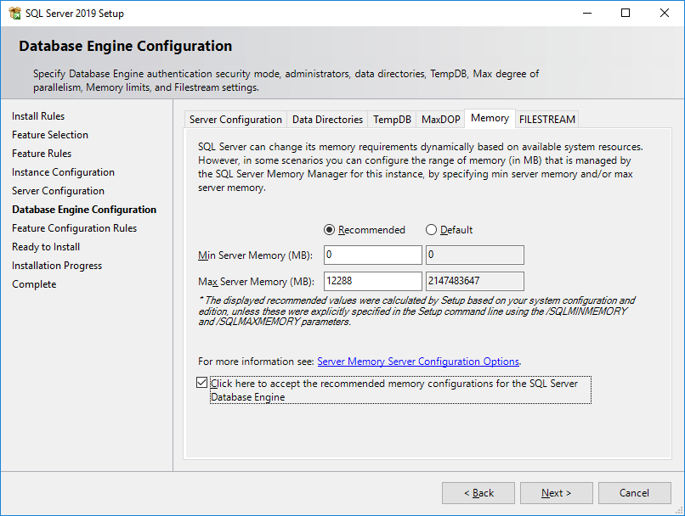685x516 pixels.
Task: Close the SQL Server 2019 Setup window
Action: (665, 13)
